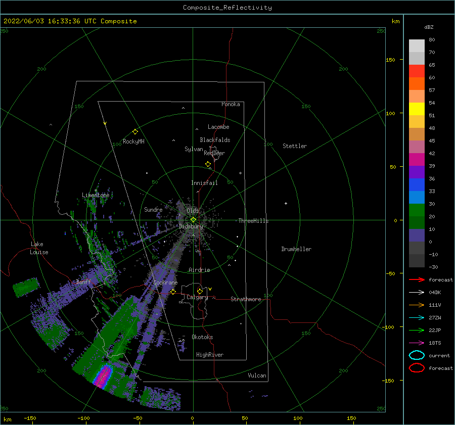
Task: Click the dBZ scale heading
Action: [429, 27]
